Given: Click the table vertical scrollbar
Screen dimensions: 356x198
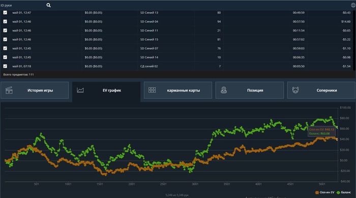Looking at the screenshot, I should tap(354, 40).
